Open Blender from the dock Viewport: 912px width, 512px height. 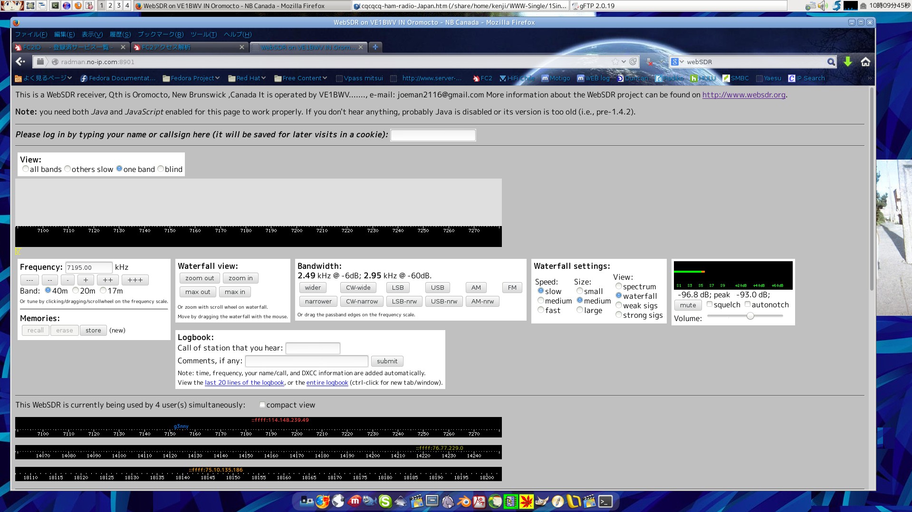(x=464, y=501)
